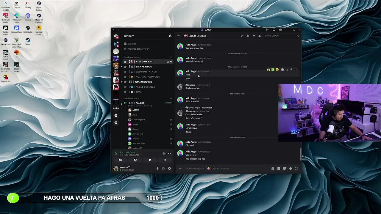The image size is (381, 214).
Task: Open the invite members icon beside ELMDC
Action: [x=170, y=36]
